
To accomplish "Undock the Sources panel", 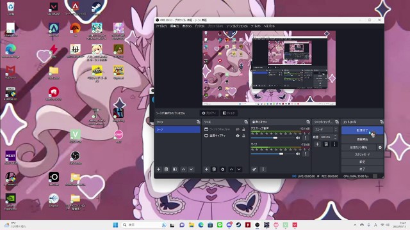I will [246, 122].
